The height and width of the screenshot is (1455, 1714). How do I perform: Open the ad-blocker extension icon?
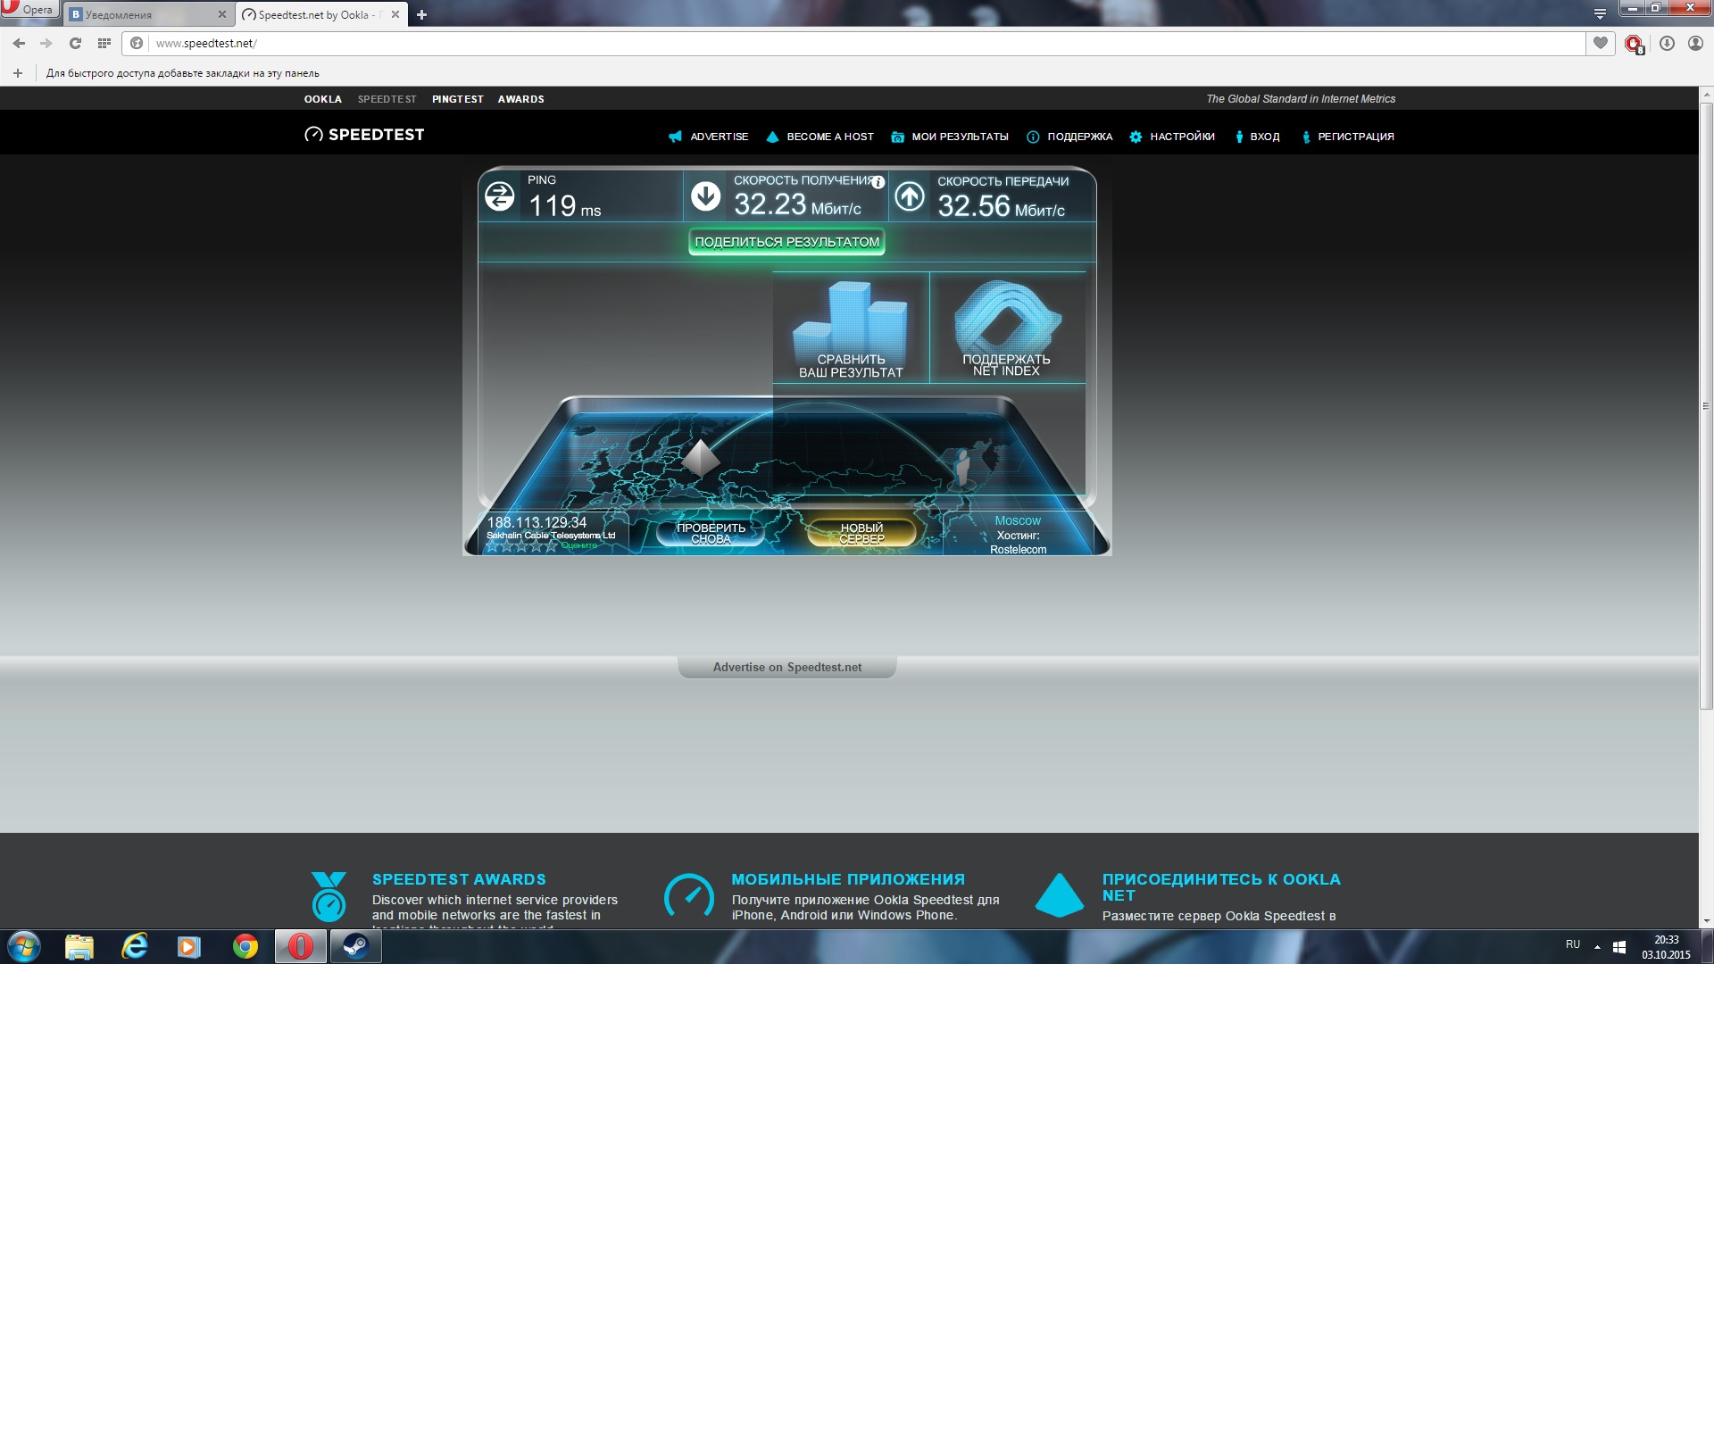coord(1634,44)
